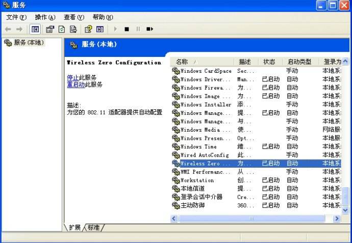
Task: Sort by the 登录为 column header
Action: point(330,62)
